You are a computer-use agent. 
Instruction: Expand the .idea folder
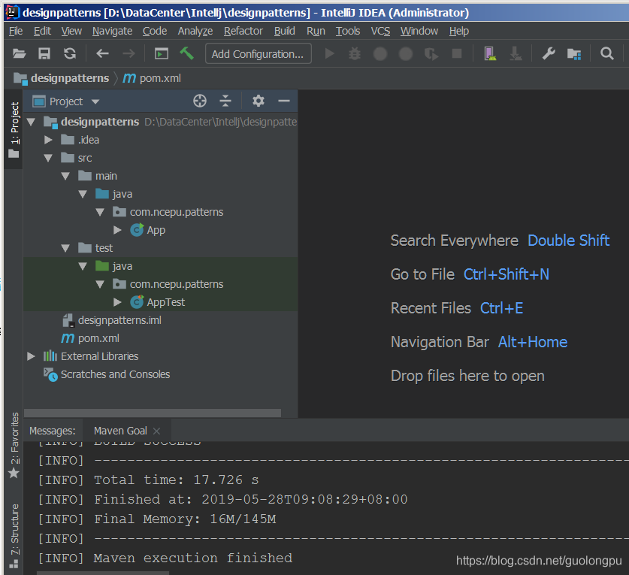48,140
